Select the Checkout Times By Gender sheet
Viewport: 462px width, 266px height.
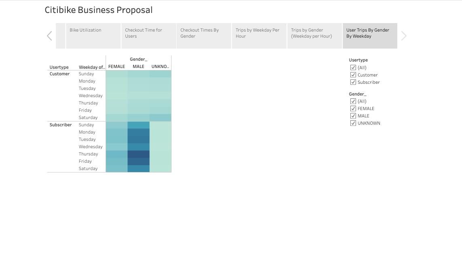click(203, 36)
